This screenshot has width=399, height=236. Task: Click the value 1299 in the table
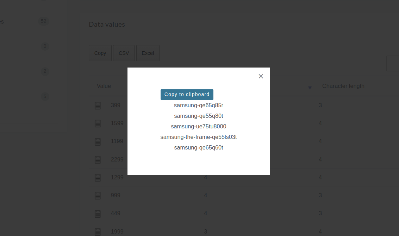(117, 177)
